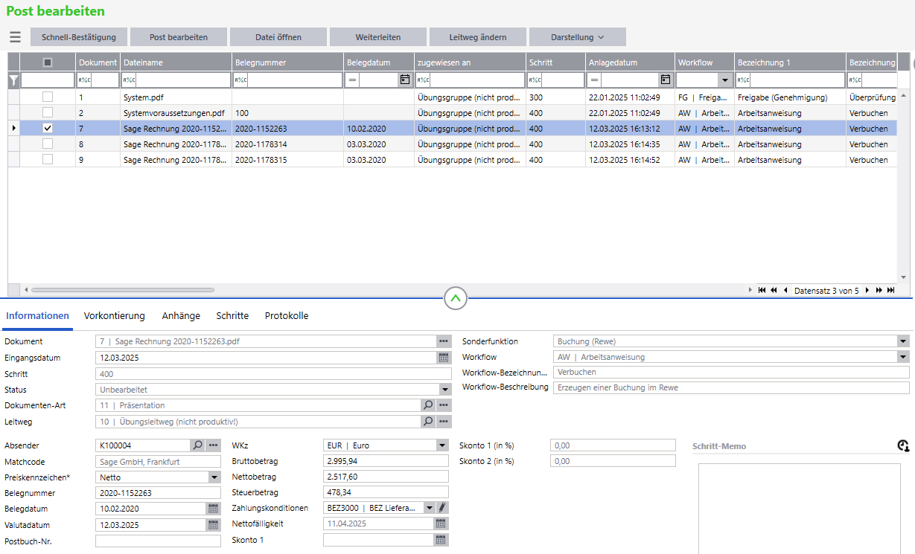
Task: Click the Postbuch-Nr. input field
Action: tap(158, 541)
